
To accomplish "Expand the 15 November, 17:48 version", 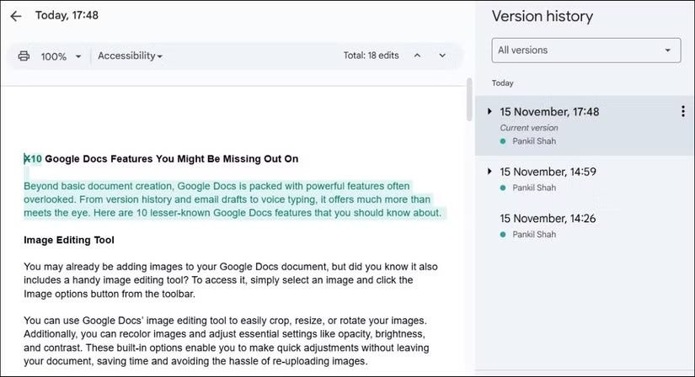I will pyautogui.click(x=489, y=111).
